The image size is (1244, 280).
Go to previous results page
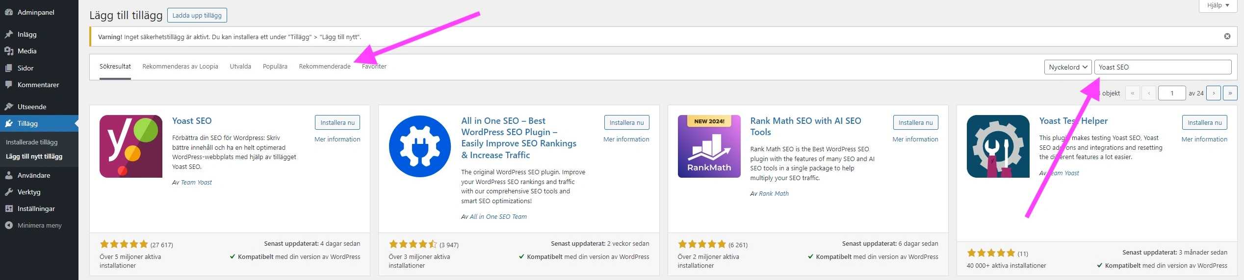pos(1149,93)
